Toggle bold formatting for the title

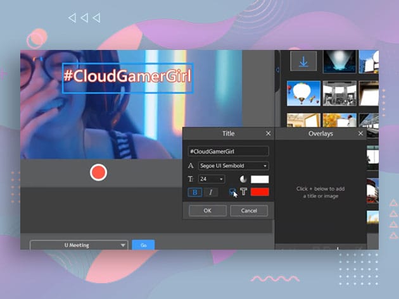195,192
